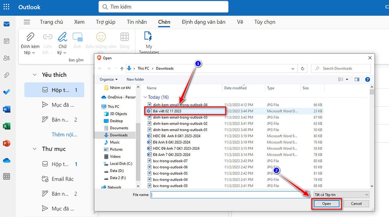This screenshot has height=217, width=389.
Task: Open the Chữ ký signature dropdown
Action: click(x=62, y=43)
